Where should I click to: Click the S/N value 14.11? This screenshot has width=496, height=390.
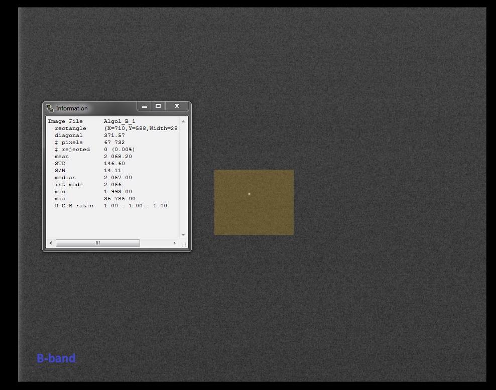pyautogui.click(x=113, y=171)
